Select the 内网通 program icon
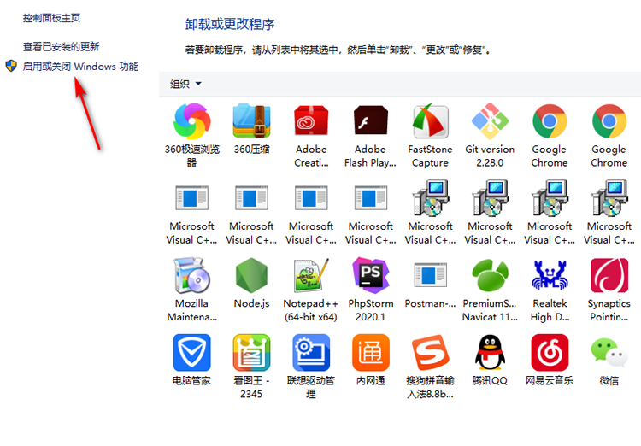The image size is (641, 446). [x=370, y=352]
